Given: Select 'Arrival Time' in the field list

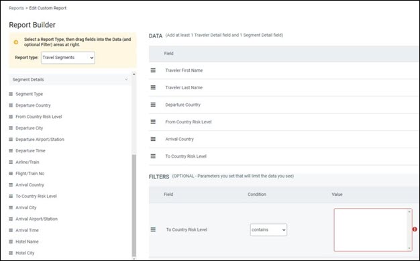Looking at the screenshot, I should click(x=27, y=230).
